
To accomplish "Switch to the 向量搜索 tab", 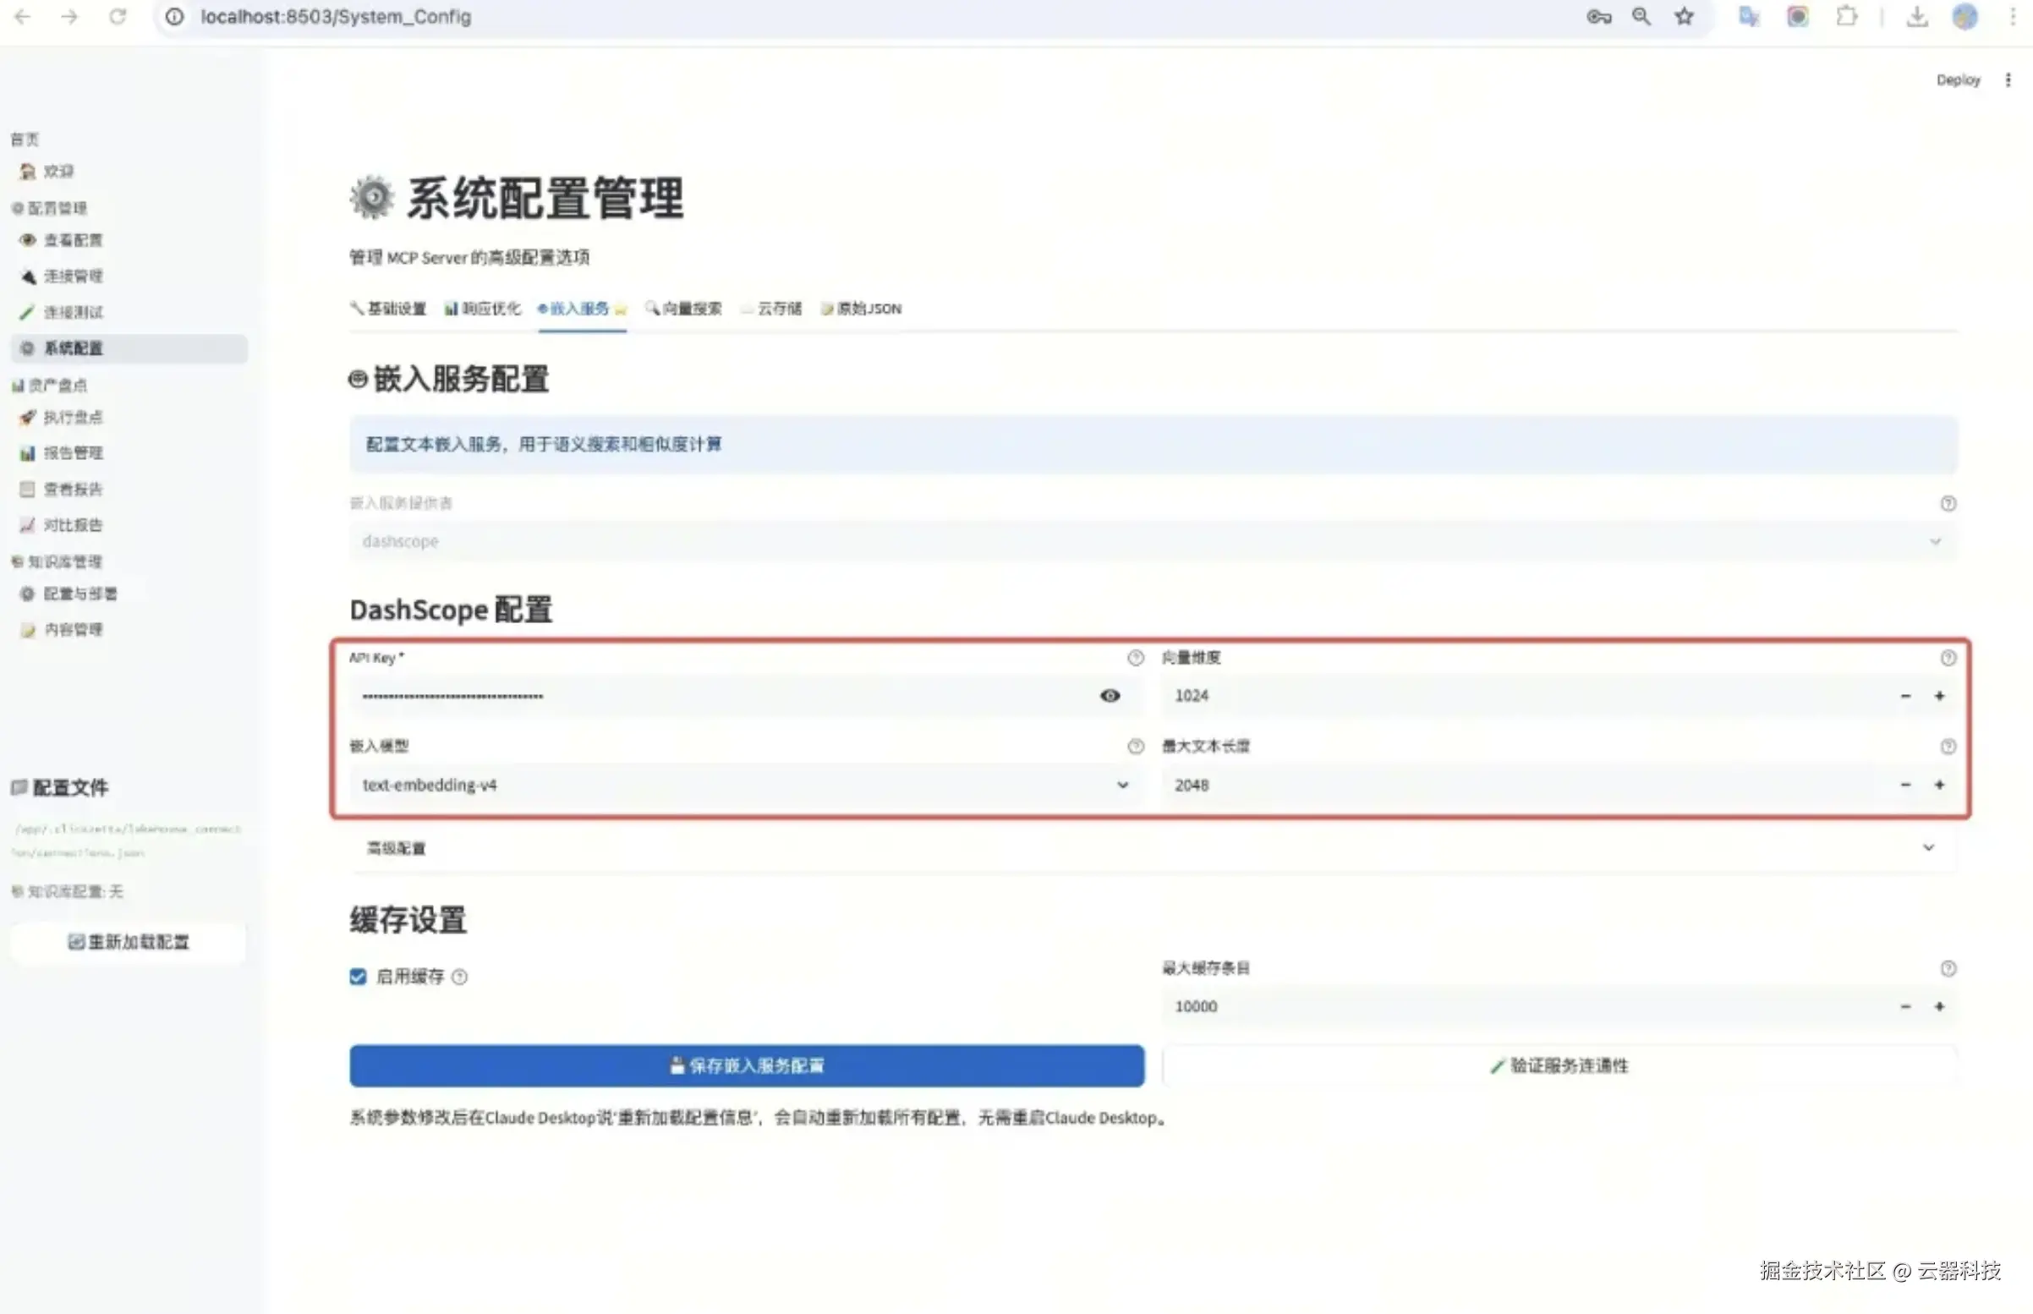I will coord(683,309).
